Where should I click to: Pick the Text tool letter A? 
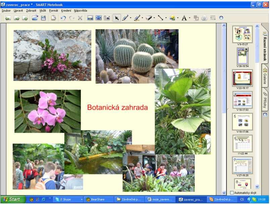pos(184,18)
